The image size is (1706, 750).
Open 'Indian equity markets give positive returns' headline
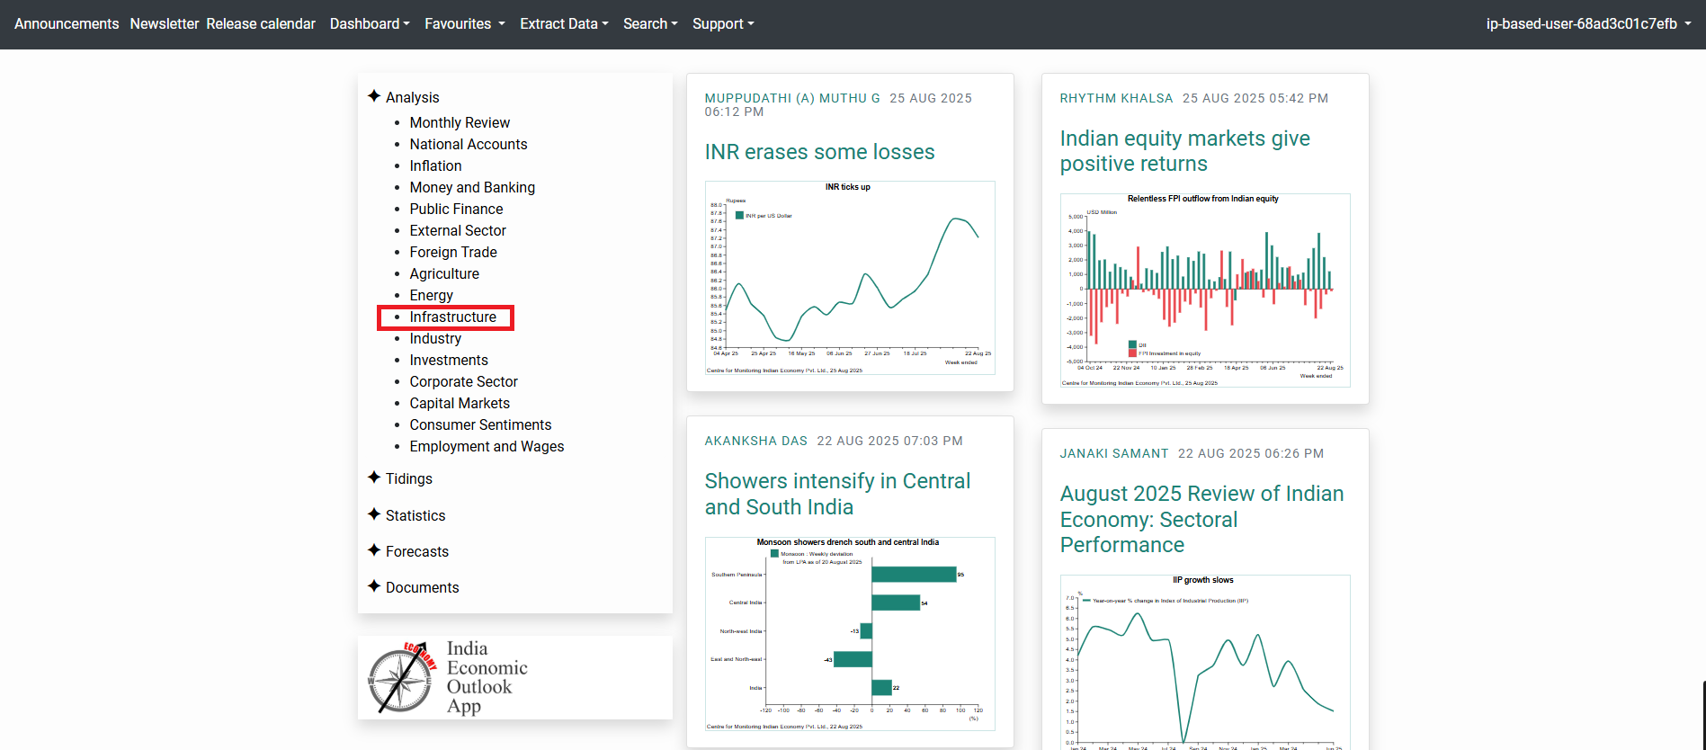[x=1184, y=151]
